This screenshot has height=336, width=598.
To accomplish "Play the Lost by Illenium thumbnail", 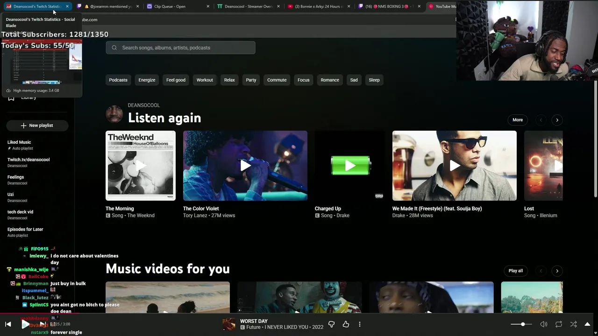I will (543, 166).
